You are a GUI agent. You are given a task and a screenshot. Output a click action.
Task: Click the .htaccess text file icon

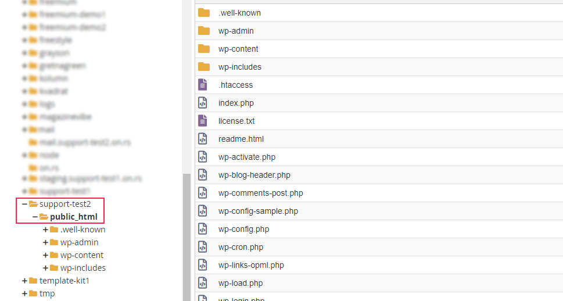pos(203,85)
